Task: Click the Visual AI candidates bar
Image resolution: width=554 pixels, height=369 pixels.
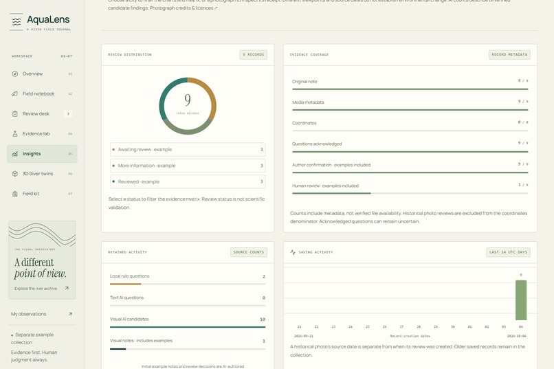Action: point(188,327)
